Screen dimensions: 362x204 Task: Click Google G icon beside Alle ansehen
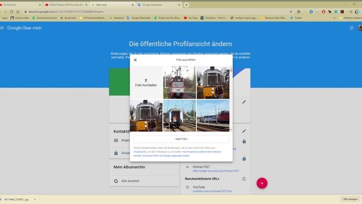pyautogui.click(x=116, y=181)
